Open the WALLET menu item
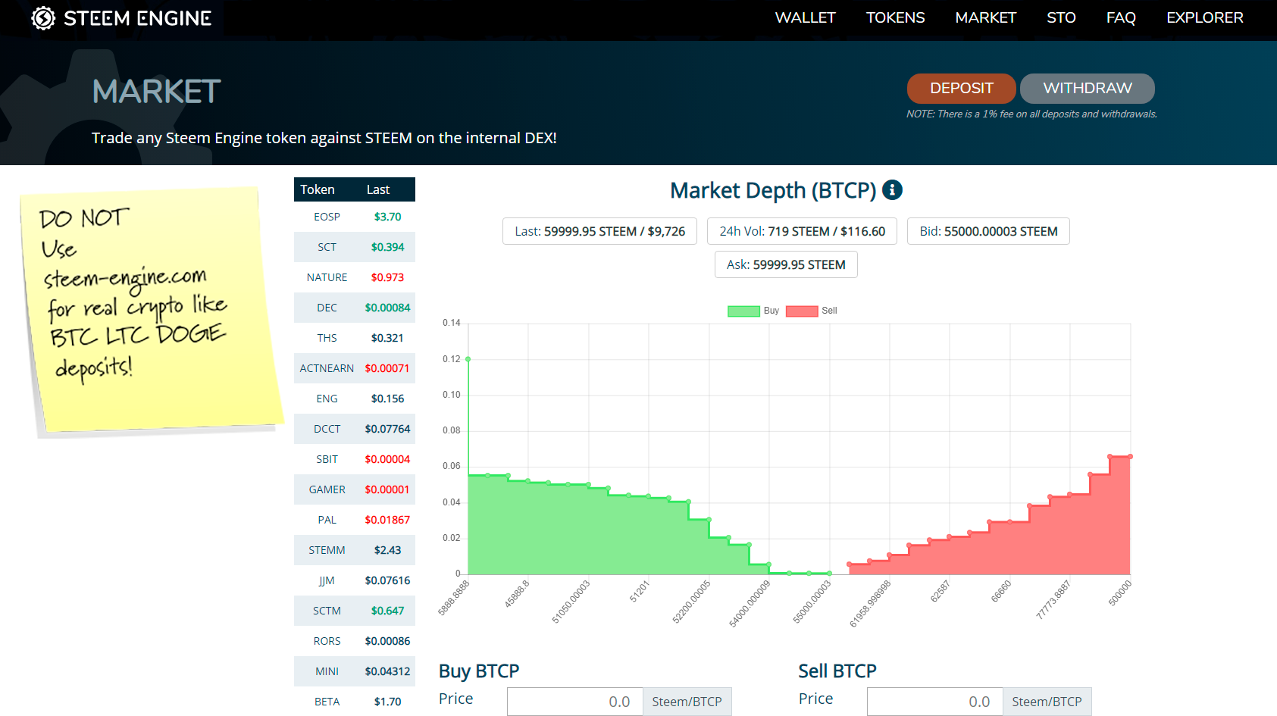 point(805,17)
